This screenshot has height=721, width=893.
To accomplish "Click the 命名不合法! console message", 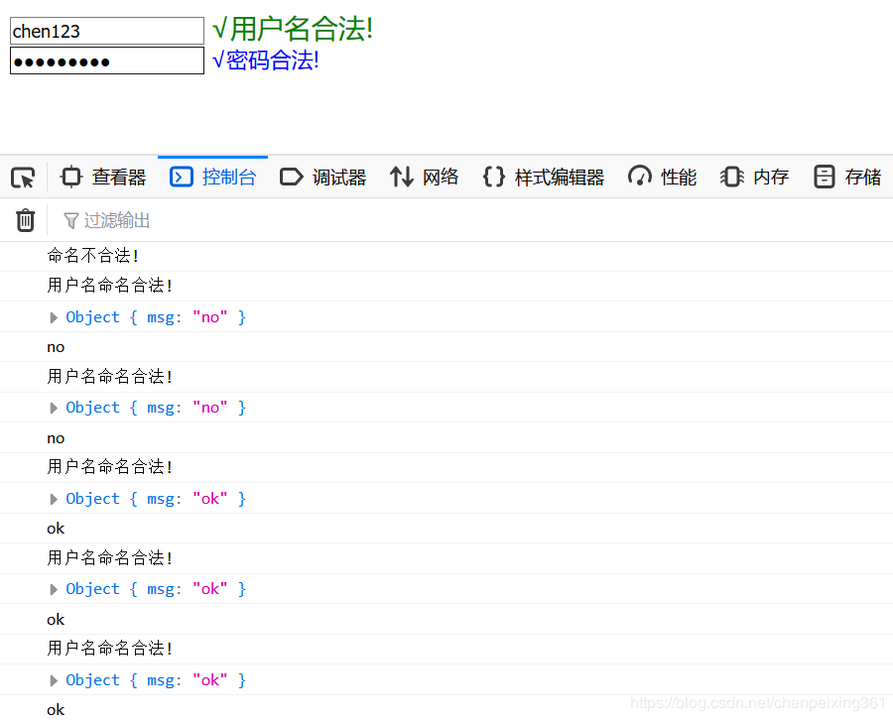I will click(93, 256).
